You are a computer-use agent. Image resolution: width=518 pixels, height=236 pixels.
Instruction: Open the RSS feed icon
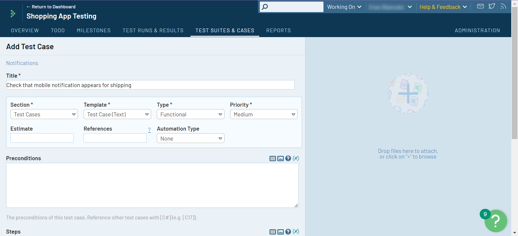pos(503,6)
